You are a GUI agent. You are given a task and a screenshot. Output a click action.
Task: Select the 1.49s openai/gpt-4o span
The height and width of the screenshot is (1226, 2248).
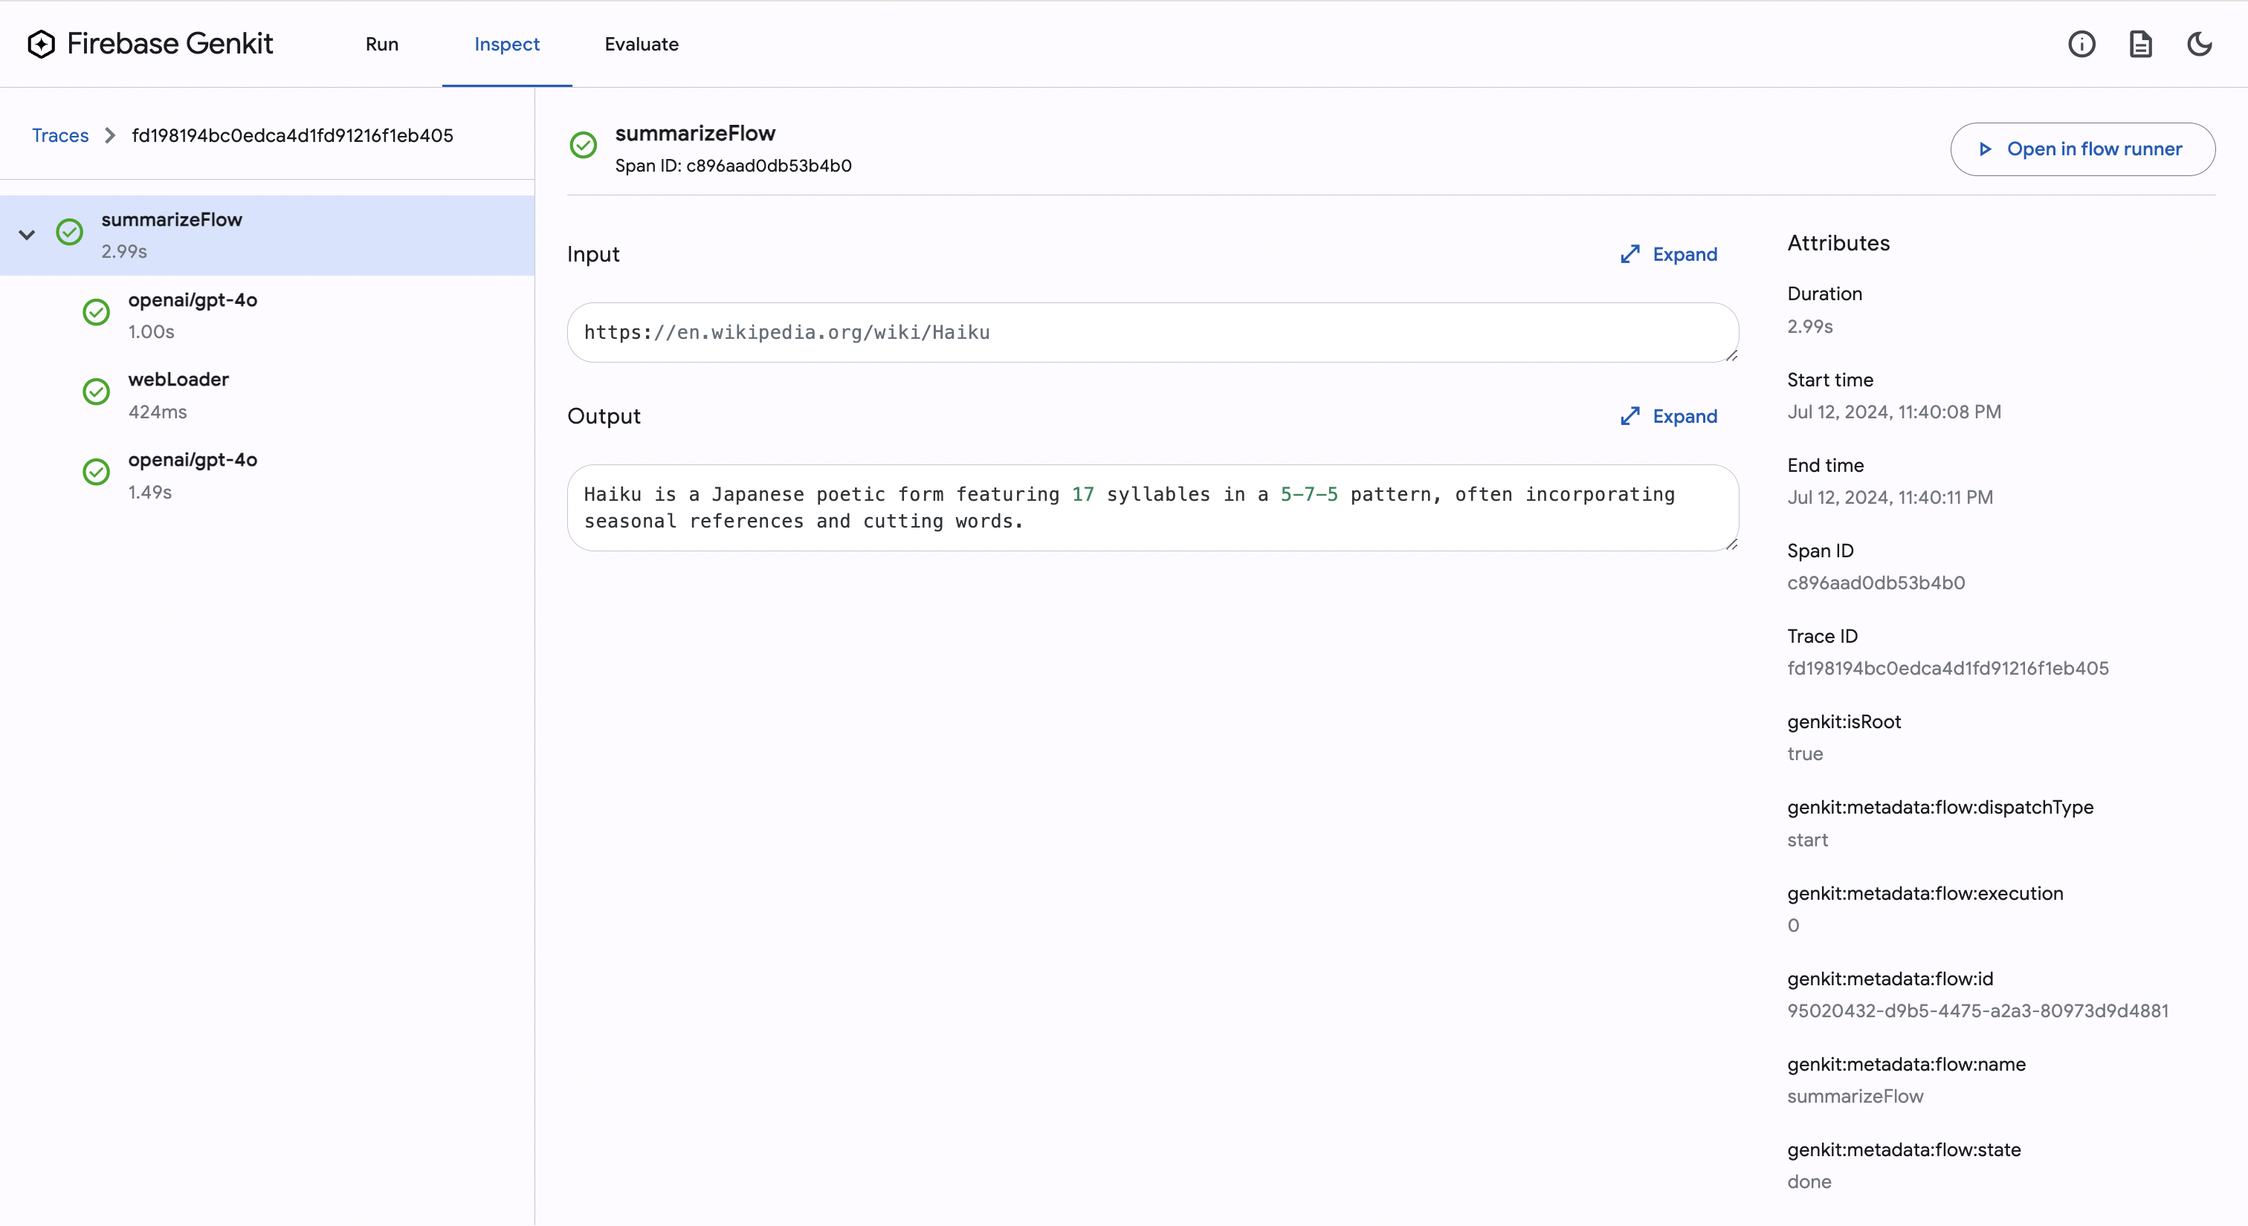tap(192, 474)
